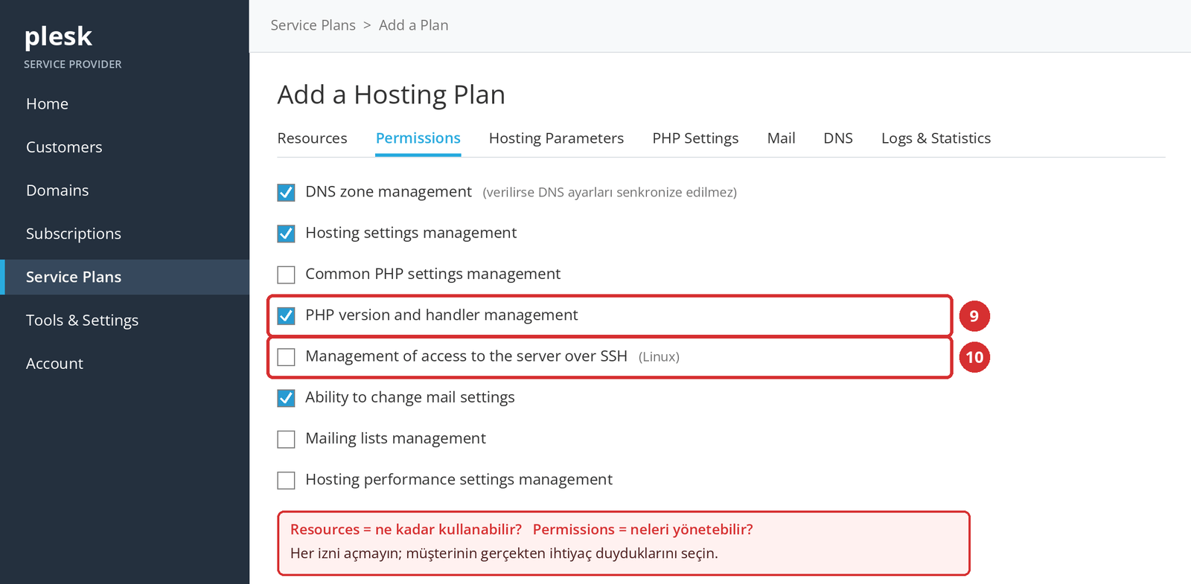1191x584 pixels.
Task: Enable SSH server access management checkbox
Action: (286, 357)
